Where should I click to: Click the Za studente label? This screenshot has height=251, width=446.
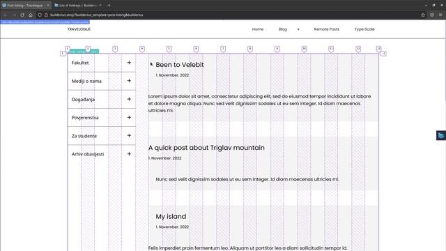point(84,136)
